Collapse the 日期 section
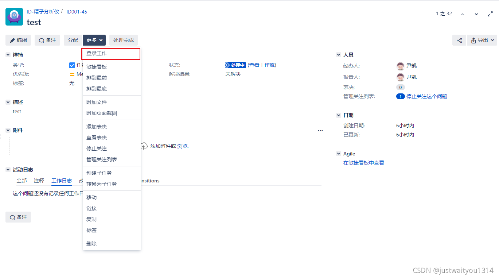Image resolution: width=499 pixels, height=278 pixels. [x=338, y=115]
